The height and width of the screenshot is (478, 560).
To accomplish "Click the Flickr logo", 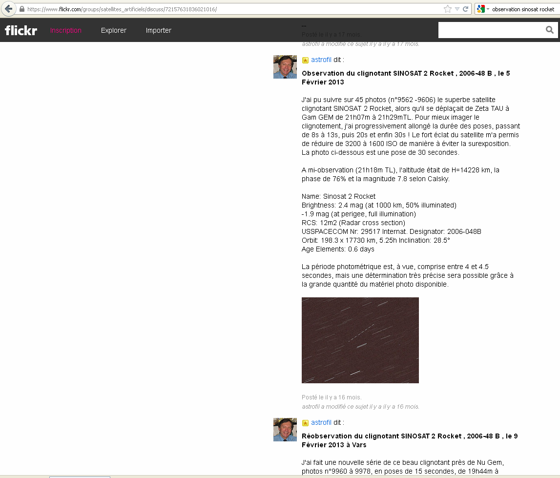I will tap(21, 30).
